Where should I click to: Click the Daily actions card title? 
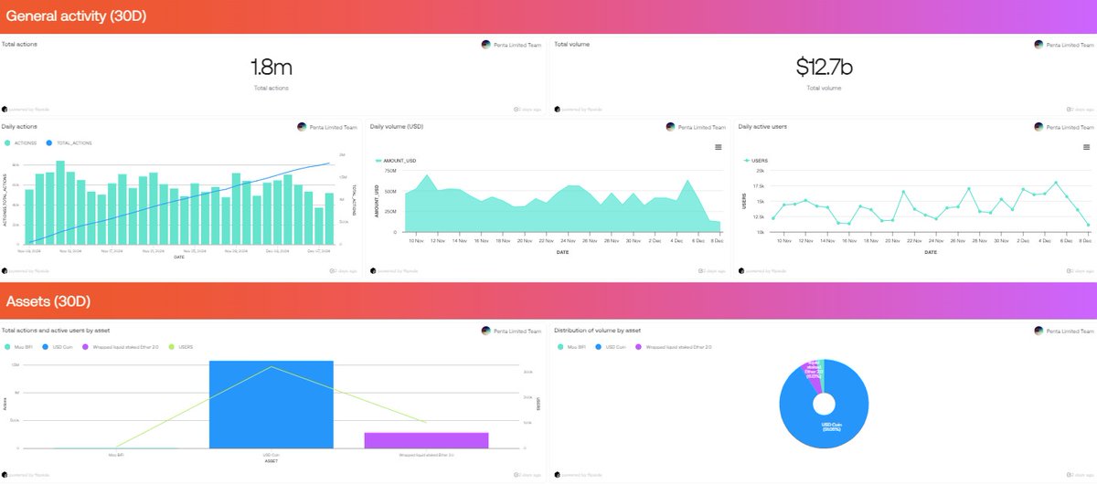pyautogui.click(x=19, y=126)
